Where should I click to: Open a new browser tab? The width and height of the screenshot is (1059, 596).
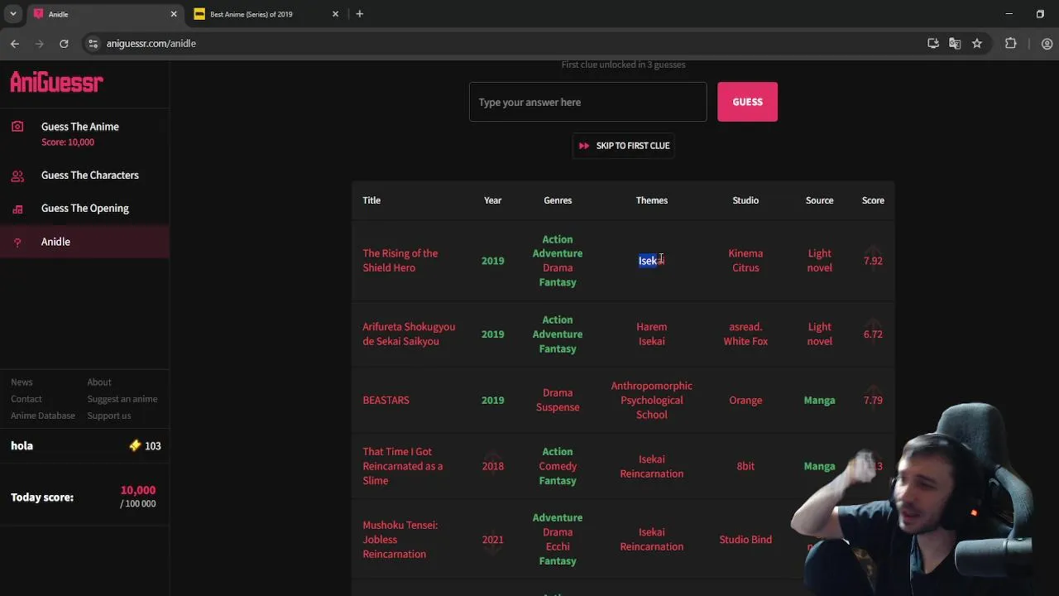click(359, 14)
